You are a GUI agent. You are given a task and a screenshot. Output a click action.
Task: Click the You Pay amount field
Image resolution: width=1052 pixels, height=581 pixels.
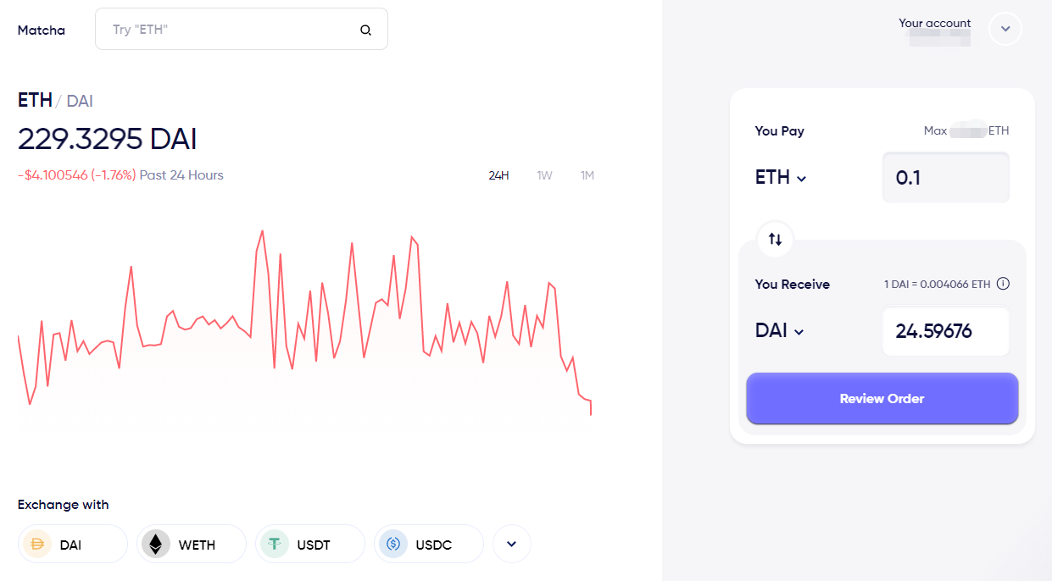(946, 178)
